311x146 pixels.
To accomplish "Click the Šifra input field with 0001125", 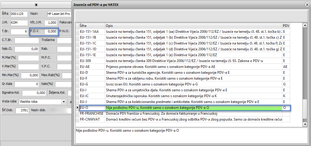I will click(x=19, y=14).
